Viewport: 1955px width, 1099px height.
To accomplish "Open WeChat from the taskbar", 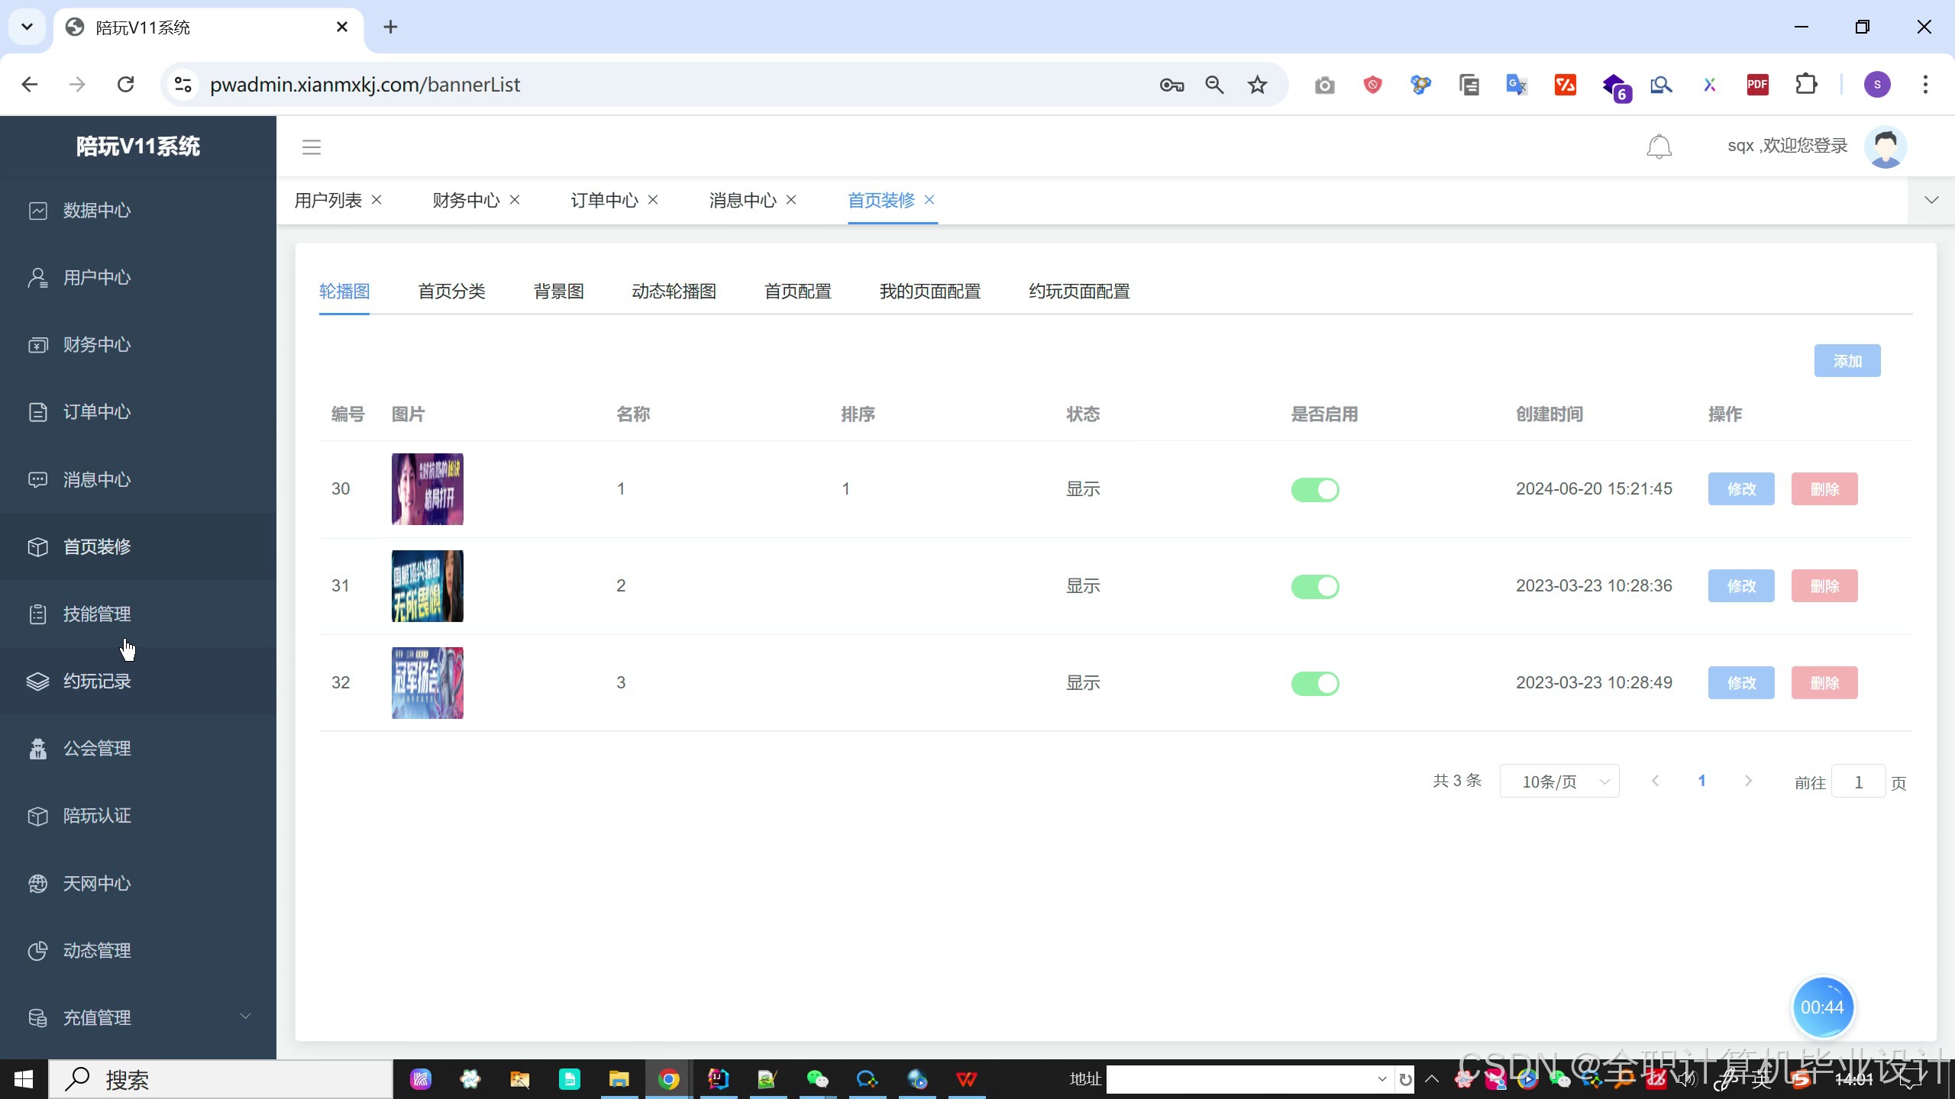I will [x=817, y=1079].
